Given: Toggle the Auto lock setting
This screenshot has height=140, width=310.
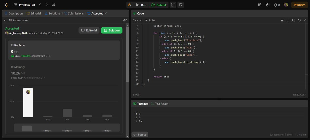Looking at the screenshot, I should [x=150, y=20].
